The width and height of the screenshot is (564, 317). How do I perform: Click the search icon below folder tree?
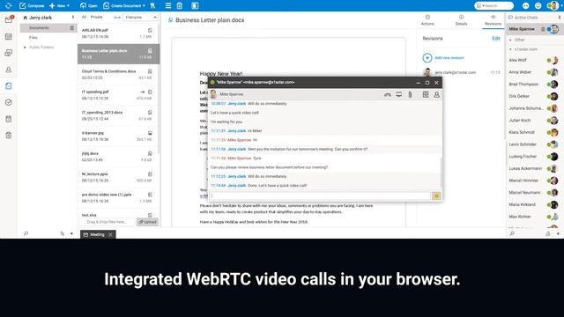(x=26, y=233)
